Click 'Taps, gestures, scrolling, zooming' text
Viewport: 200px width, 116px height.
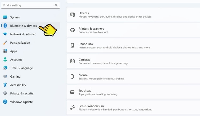98,94
